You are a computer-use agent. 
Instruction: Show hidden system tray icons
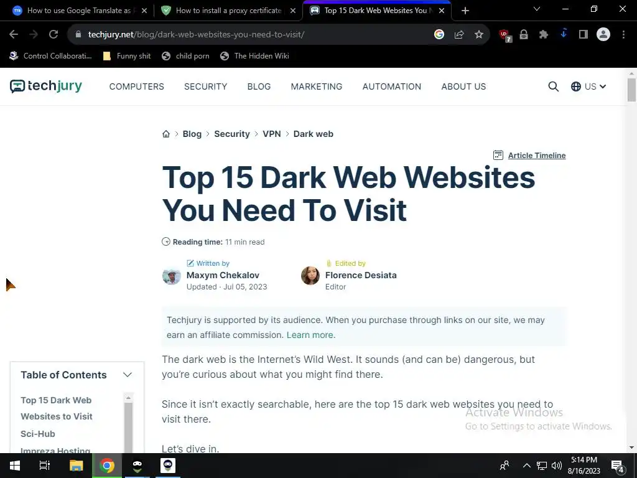point(526,466)
